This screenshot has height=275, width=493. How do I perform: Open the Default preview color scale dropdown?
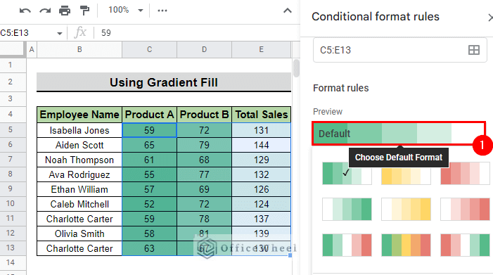tap(399, 134)
